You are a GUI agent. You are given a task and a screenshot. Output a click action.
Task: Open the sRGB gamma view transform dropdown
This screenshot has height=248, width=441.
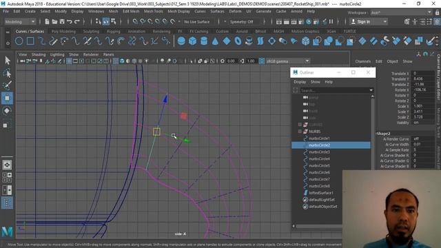[x=287, y=61]
